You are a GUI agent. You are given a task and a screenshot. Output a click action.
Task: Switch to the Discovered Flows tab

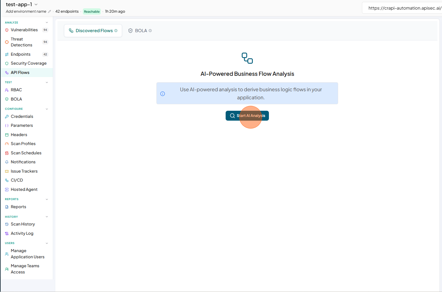(x=93, y=31)
